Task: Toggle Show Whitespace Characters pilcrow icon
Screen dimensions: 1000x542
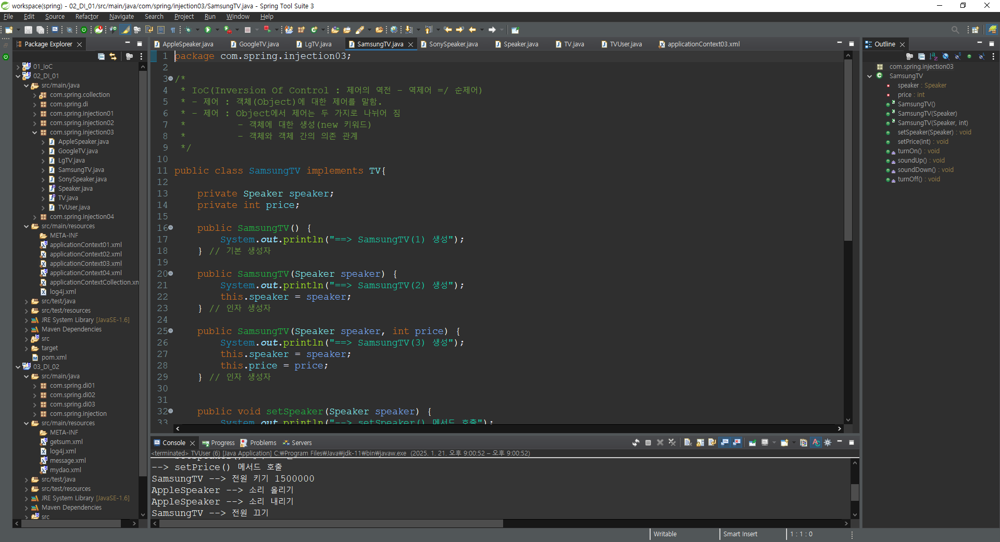Action: pyautogui.click(x=173, y=30)
